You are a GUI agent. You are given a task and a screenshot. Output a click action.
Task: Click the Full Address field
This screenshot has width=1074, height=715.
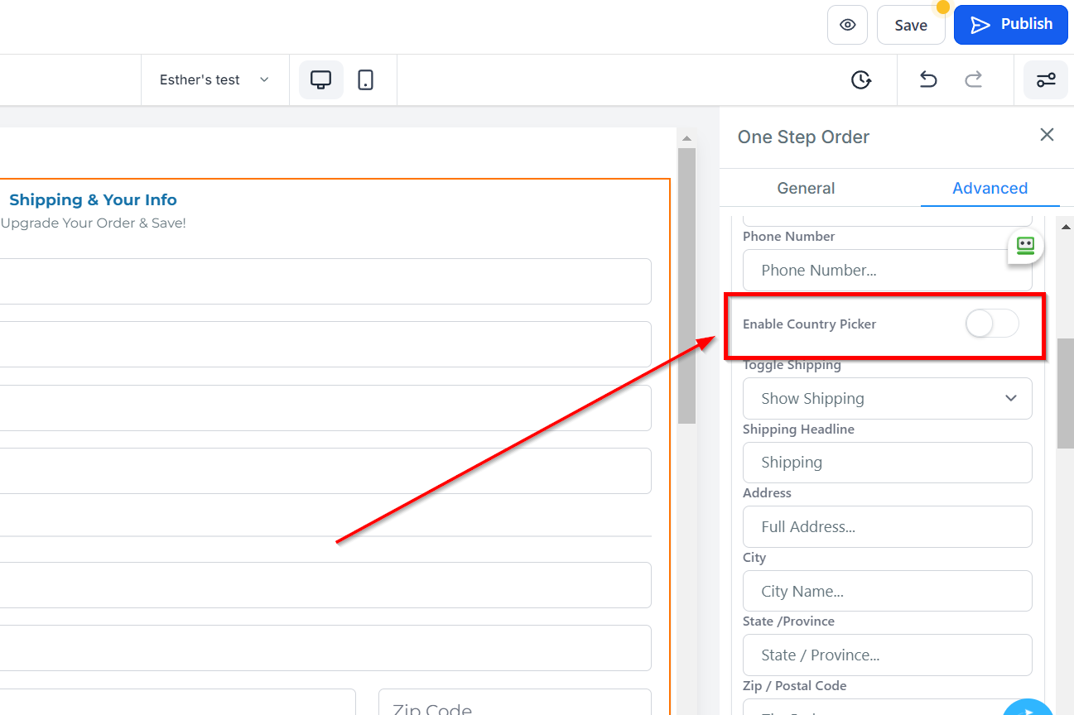pos(887,526)
